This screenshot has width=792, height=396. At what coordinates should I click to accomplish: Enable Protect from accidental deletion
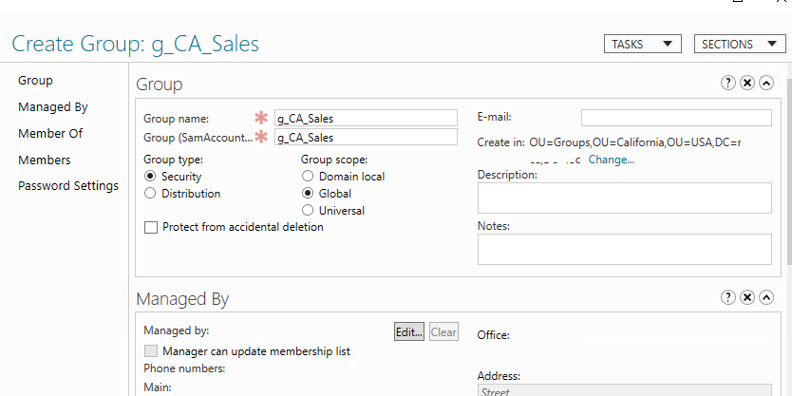pyautogui.click(x=150, y=228)
